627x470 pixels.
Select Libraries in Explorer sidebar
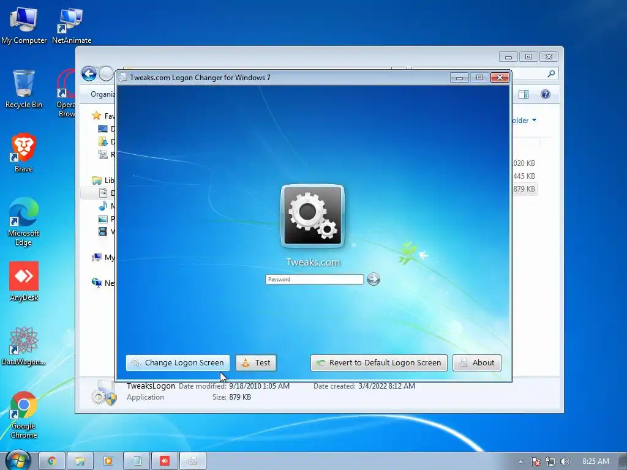coord(103,181)
